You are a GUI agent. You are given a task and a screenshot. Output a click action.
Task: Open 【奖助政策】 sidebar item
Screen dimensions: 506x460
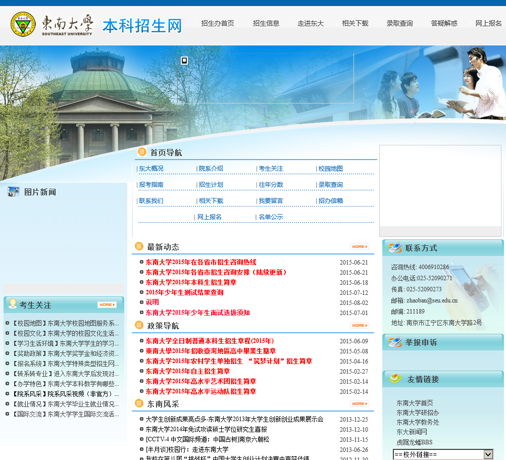click(65, 353)
